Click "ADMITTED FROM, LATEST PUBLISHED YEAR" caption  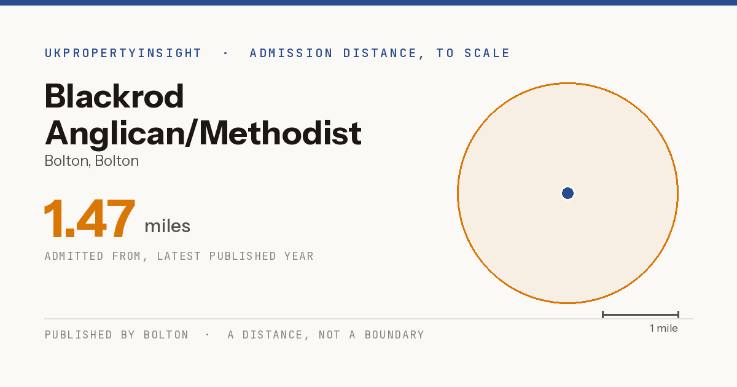pos(179,256)
